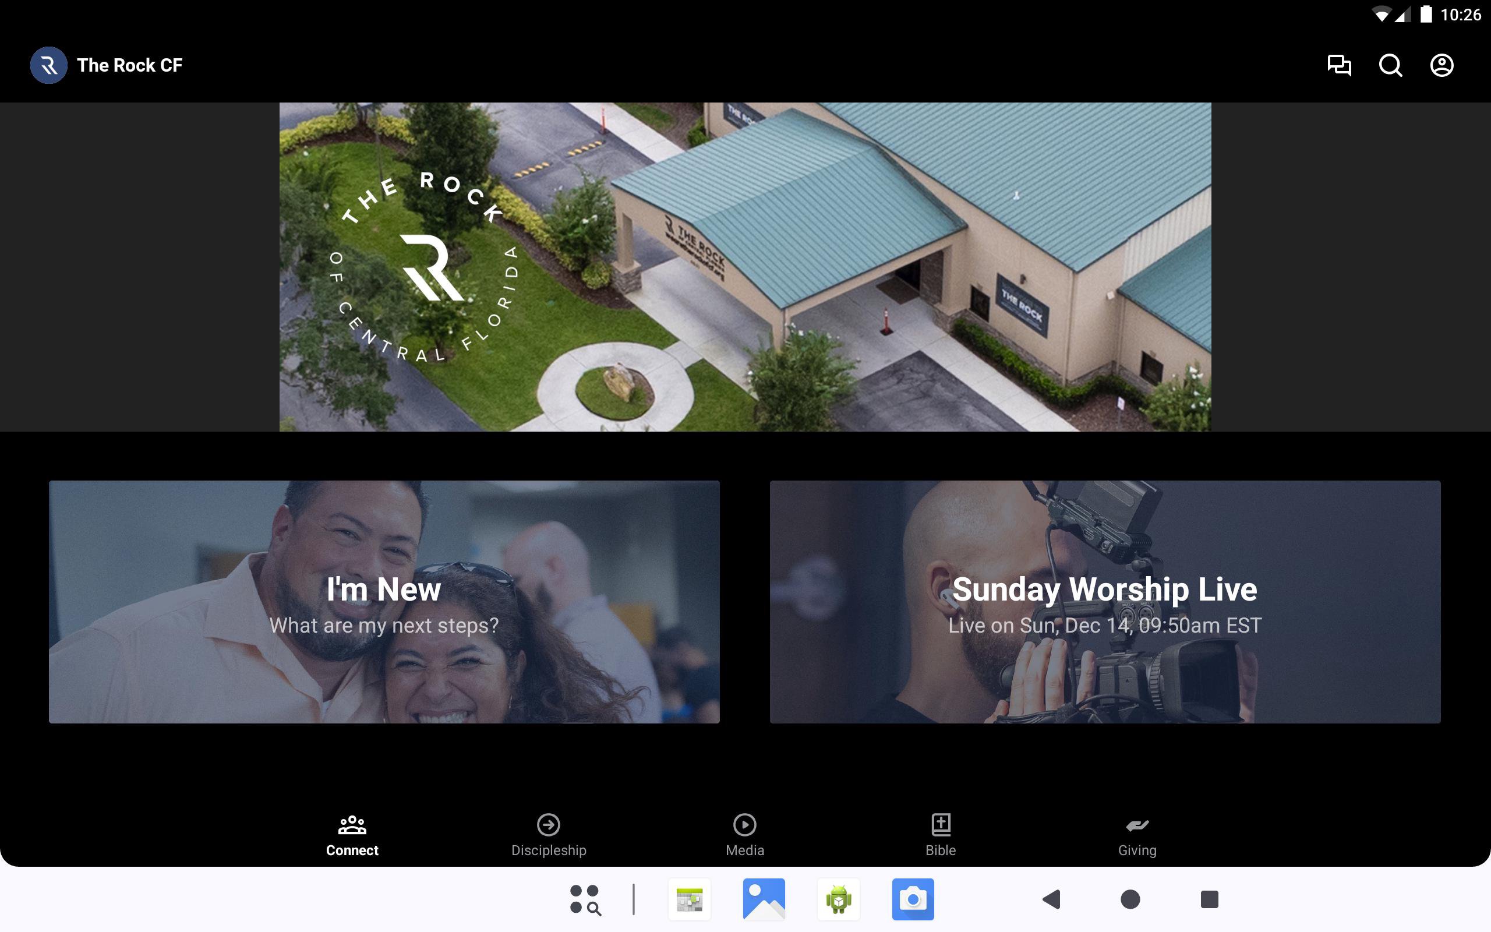Open the chat messages icon
Viewport: 1491px width, 932px height.
1339,65
